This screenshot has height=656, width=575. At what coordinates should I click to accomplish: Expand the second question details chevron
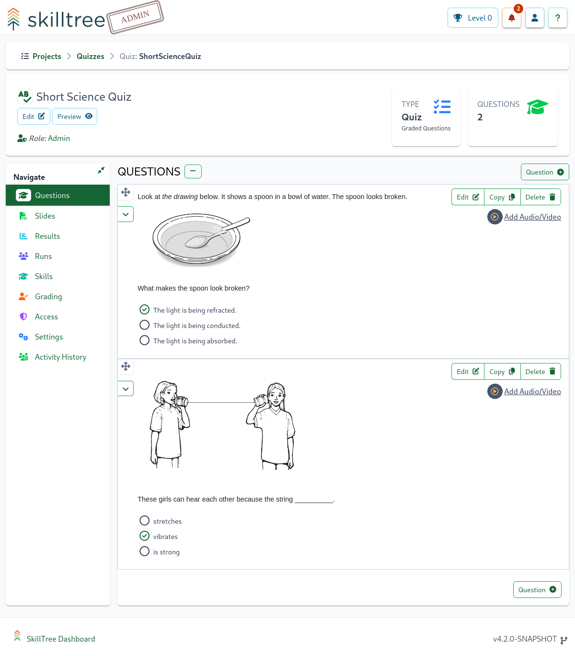[126, 388]
